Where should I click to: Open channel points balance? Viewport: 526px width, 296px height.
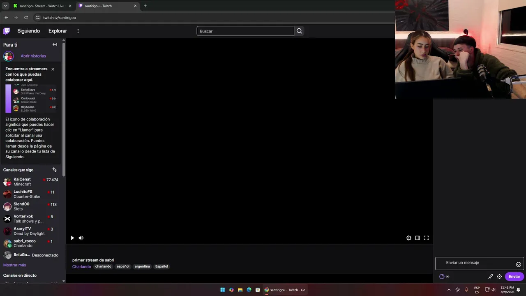pos(445,277)
